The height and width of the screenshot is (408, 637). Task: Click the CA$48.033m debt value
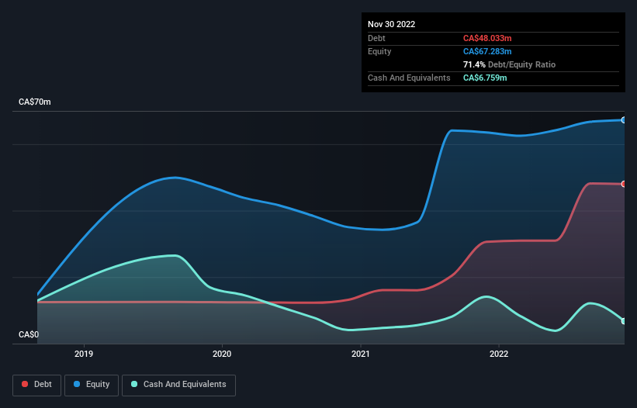click(x=487, y=38)
